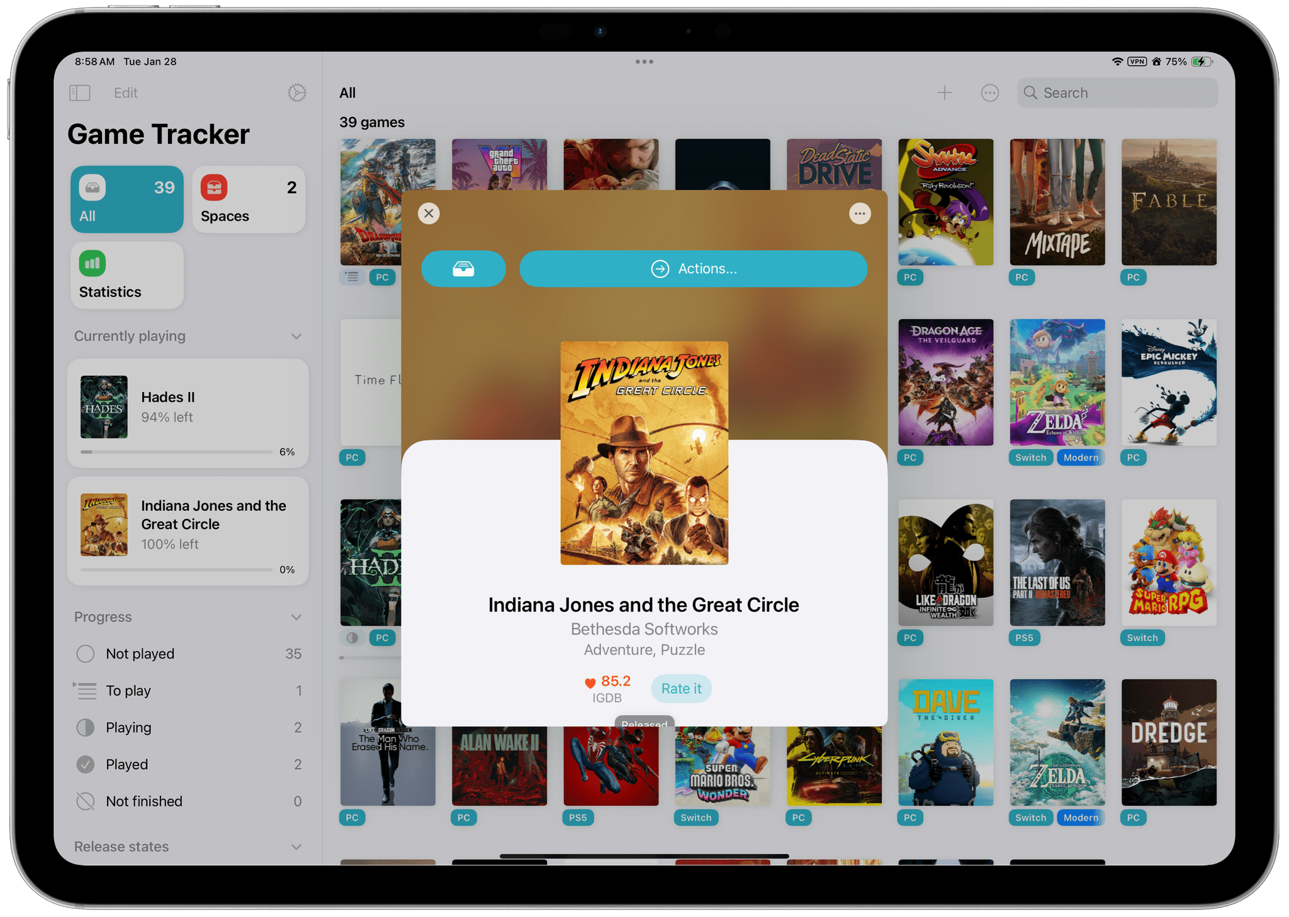This screenshot has width=1289, height=917.
Task: Open the Alan Wake II cover
Action: [499, 766]
